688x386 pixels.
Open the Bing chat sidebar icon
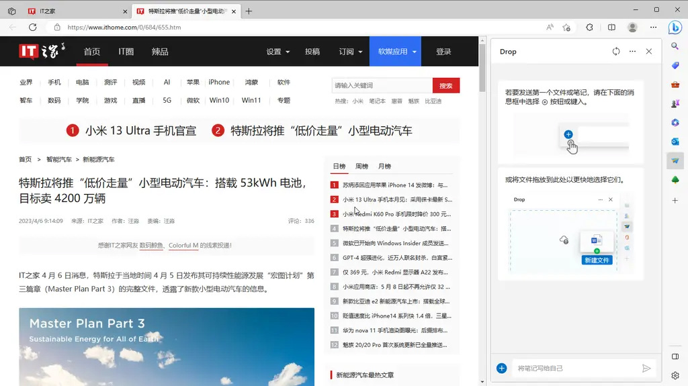pos(675,28)
